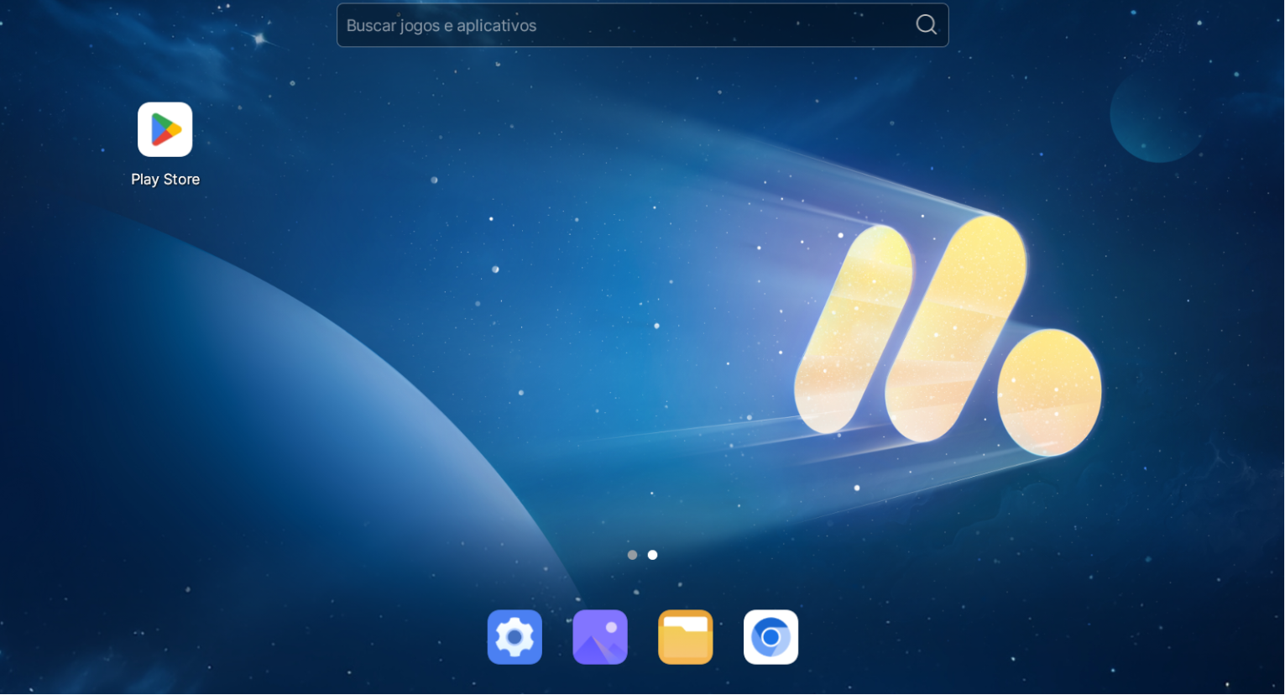
Task: Click the 'Play Store' label text
Action: pyautogui.click(x=165, y=180)
